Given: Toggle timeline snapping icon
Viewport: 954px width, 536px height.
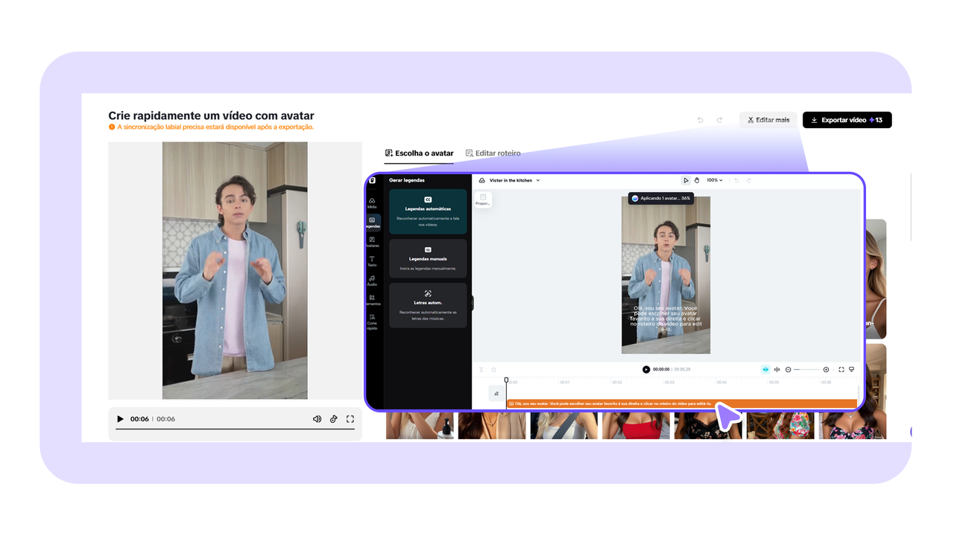Looking at the screenshot, I should click(x=765, y=369).
